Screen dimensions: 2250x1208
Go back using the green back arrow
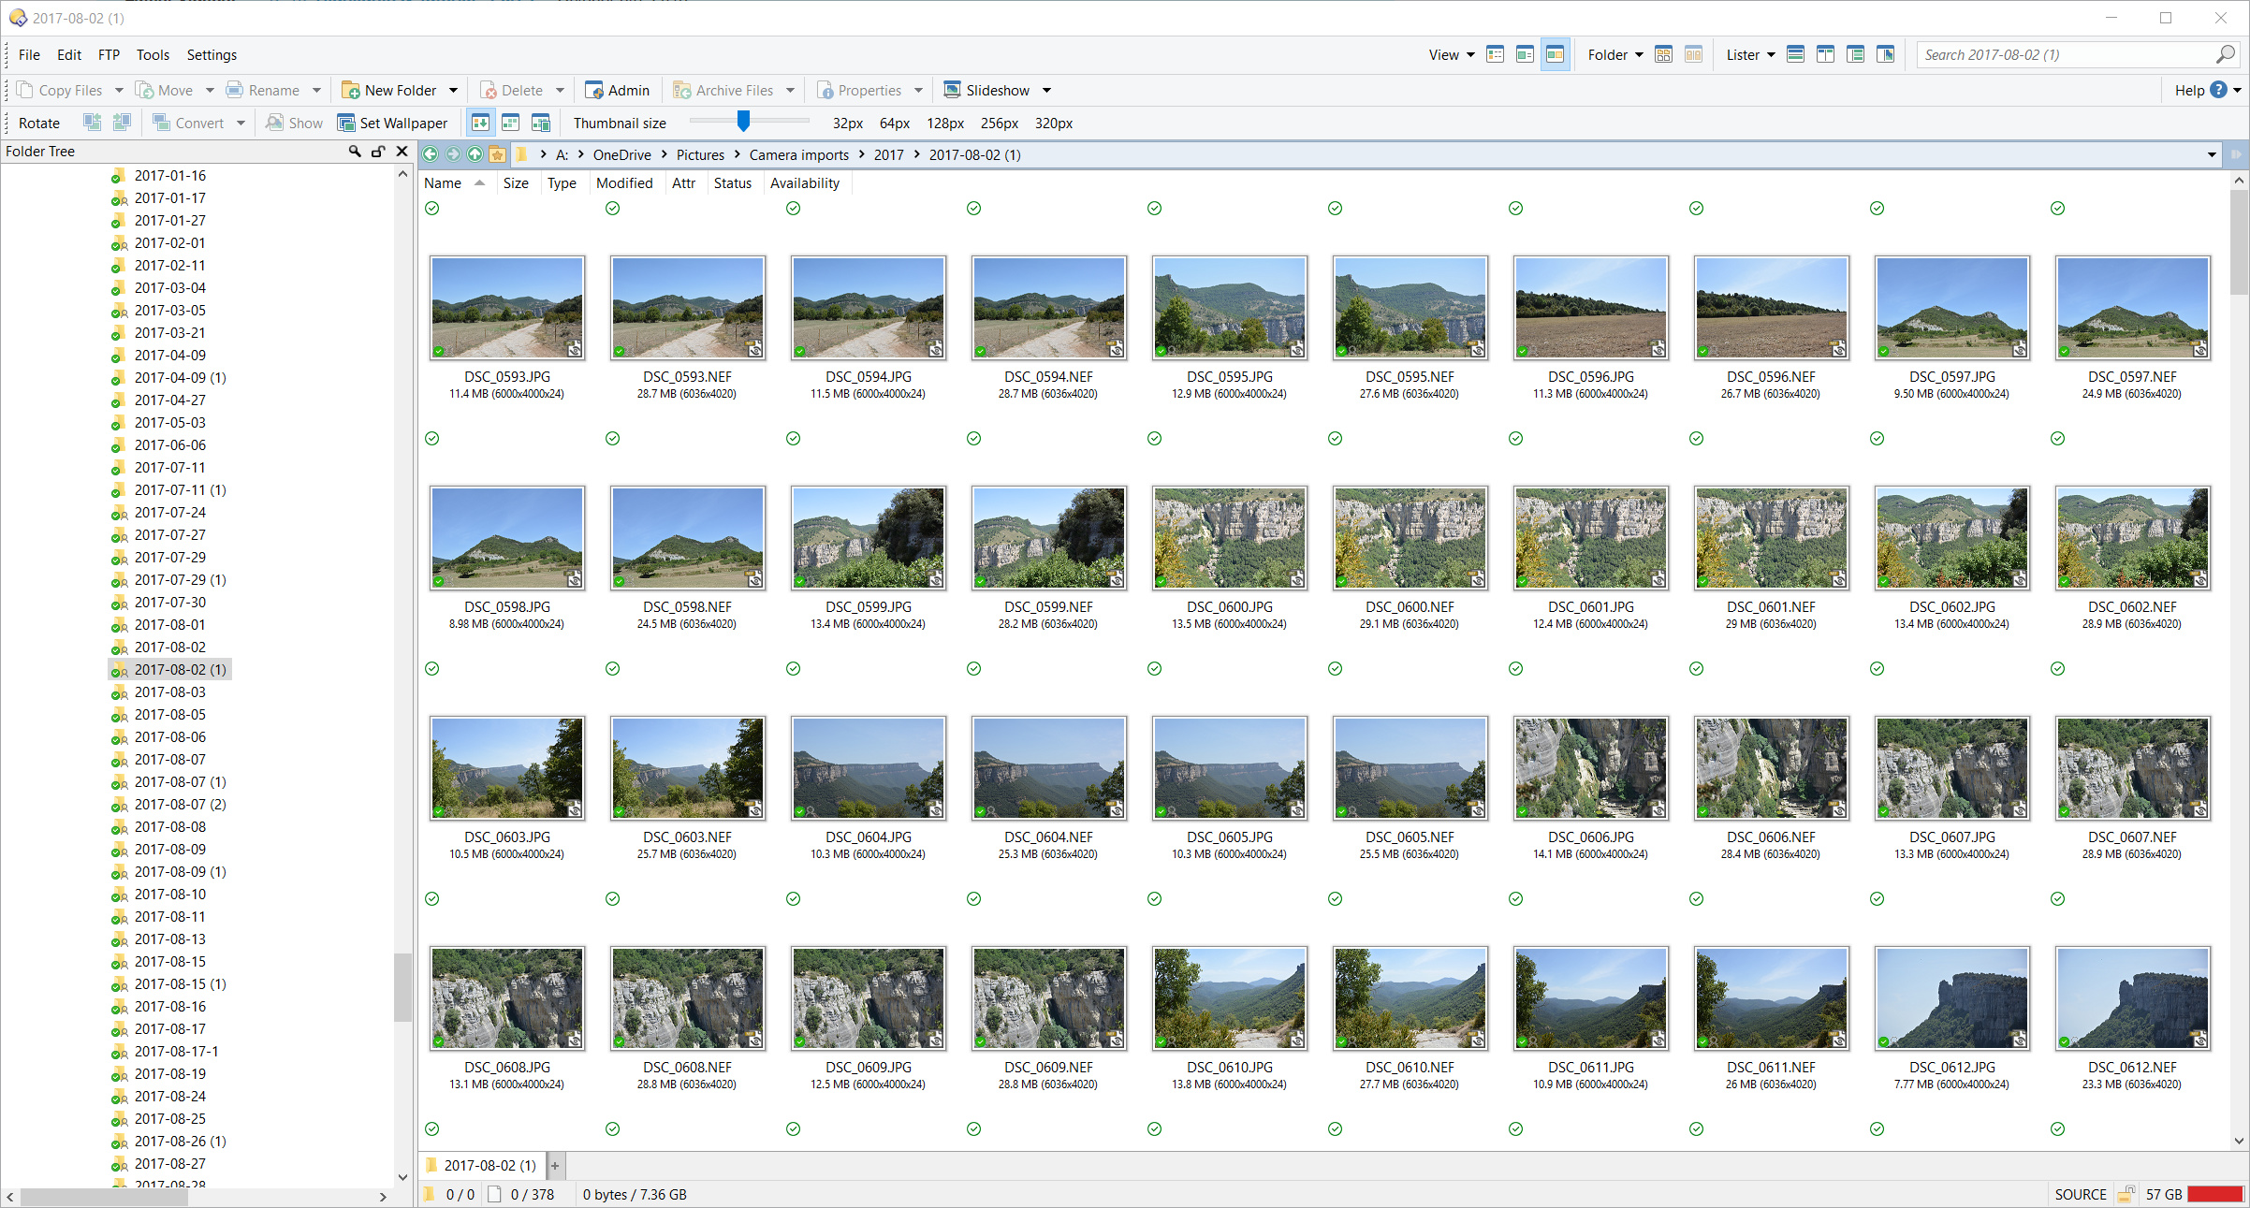[x=431, y=154]
